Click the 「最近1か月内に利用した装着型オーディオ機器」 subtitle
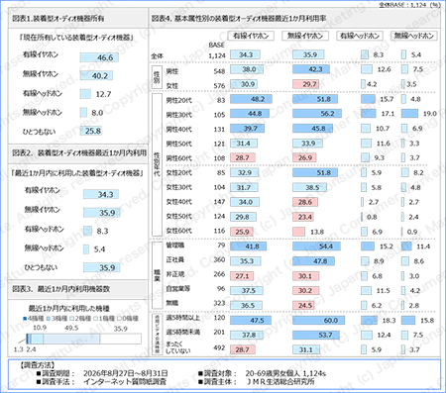This screenshot has width=446, height=393. point(76,173)
